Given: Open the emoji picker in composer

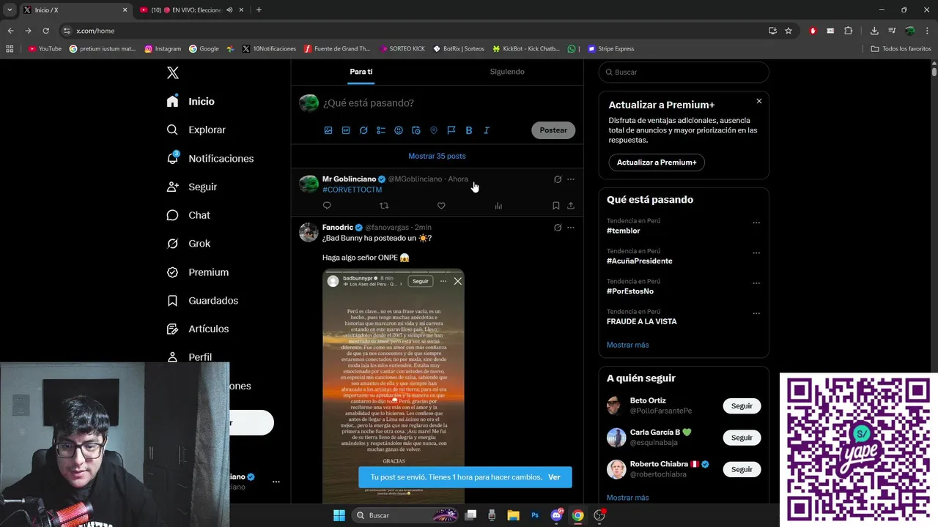Looking at the screenshot, I should click(x=399, y=130).
